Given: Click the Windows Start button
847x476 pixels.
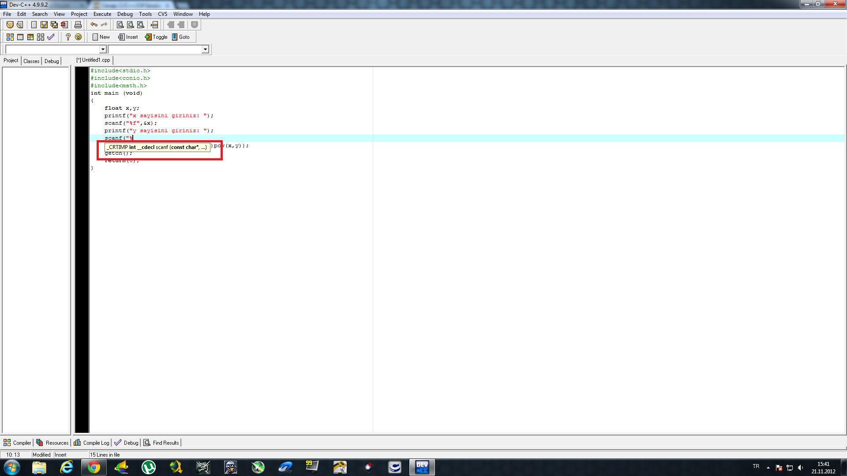Looking at the screenshot, I should [x=12, y=467].
